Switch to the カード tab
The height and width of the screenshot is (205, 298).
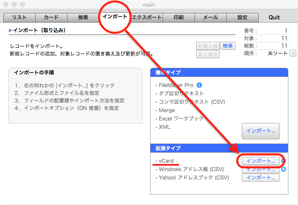(x=51, y=18)
